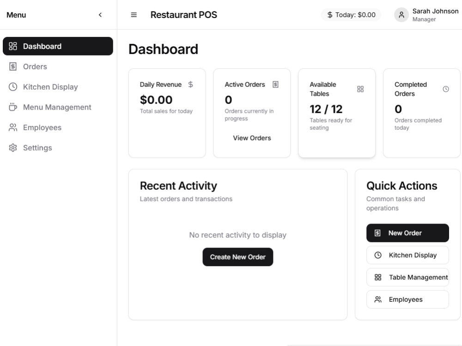Click the clock icon on Completed Orders card
Image resolution: width=462 pixels, height=346 pixels.
point(446,89)
